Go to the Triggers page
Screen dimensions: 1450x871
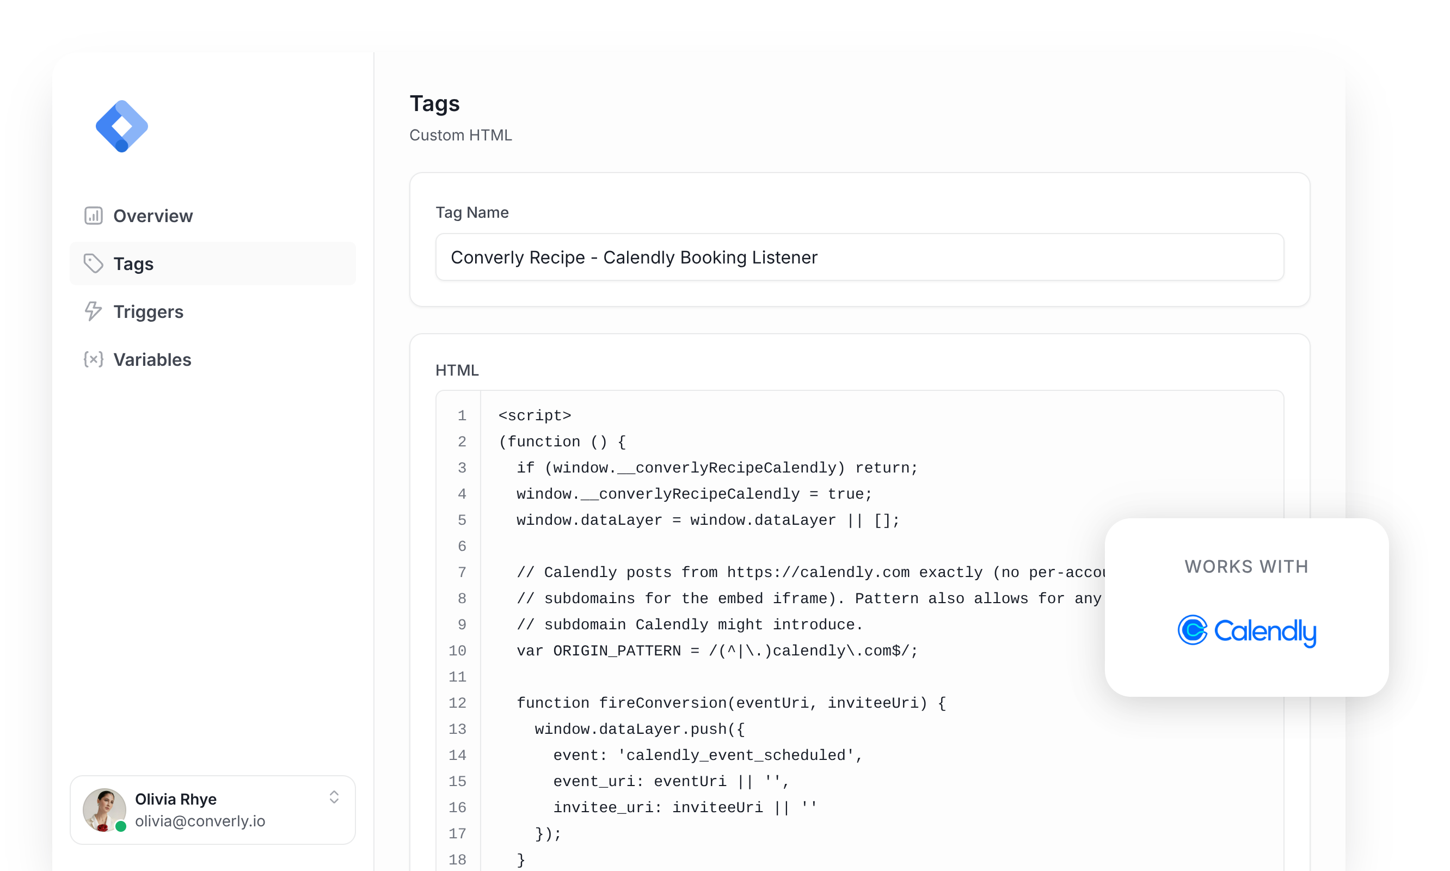pyautogui.click(x=149, y=312)
